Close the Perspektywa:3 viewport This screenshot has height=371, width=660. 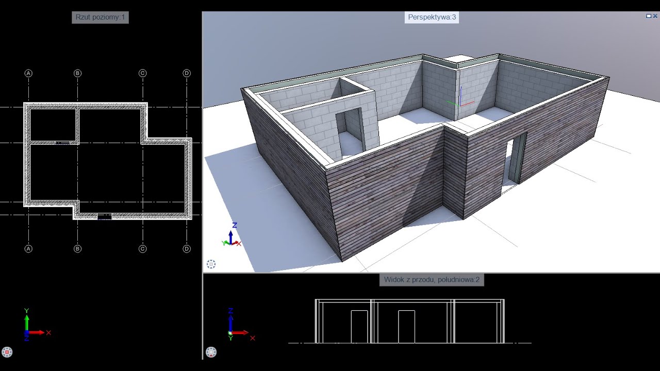coord(656,16)
